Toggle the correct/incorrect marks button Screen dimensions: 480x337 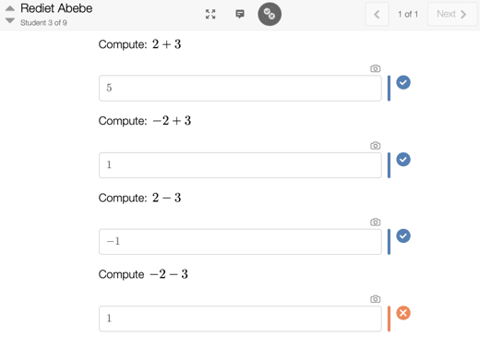click(270, 14)
